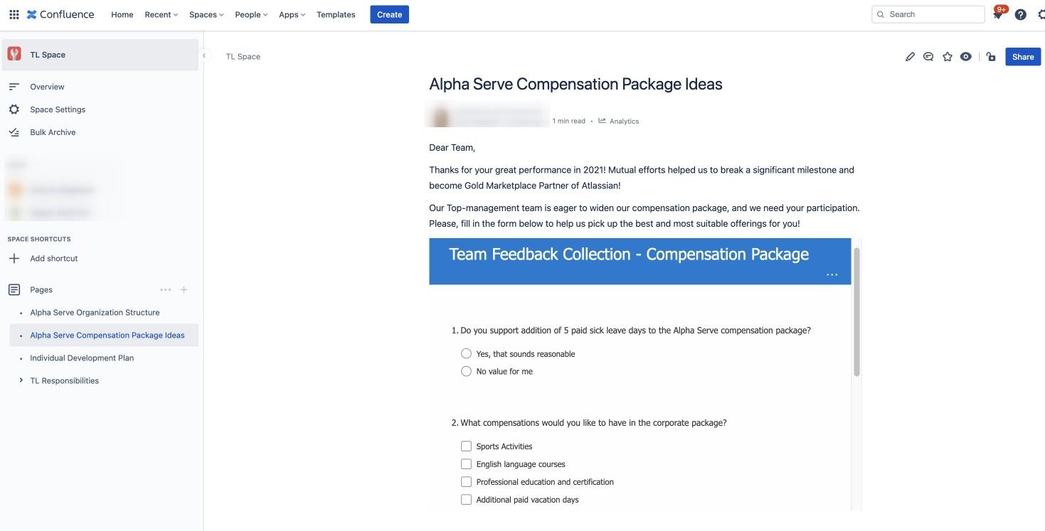Star this page as a favorite

pos(945,55)
